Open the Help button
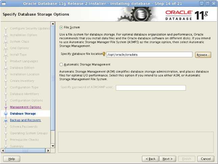Viewport: 218px width, 164px height. click(12, 159)
